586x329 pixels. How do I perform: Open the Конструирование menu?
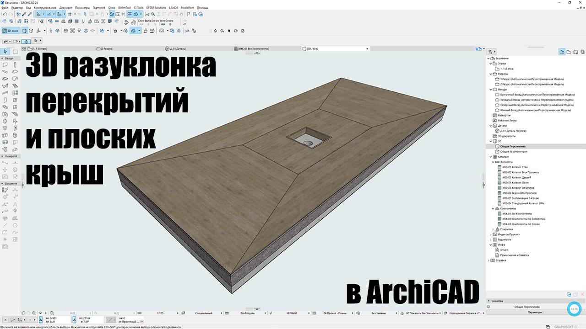click(x=45, y=8)
